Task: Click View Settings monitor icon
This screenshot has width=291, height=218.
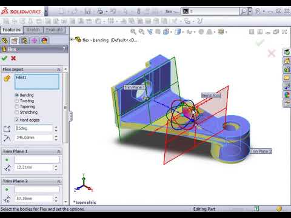Action: pyautogui.click(x=221, y=31)
